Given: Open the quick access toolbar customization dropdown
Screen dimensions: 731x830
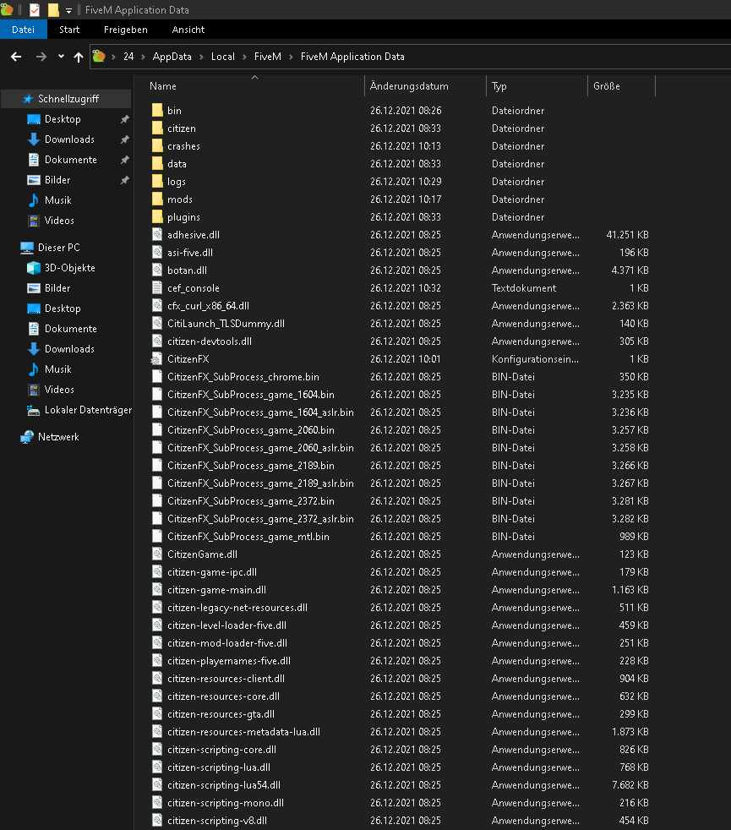Looking at the screenshot, I should coord(68,11).
